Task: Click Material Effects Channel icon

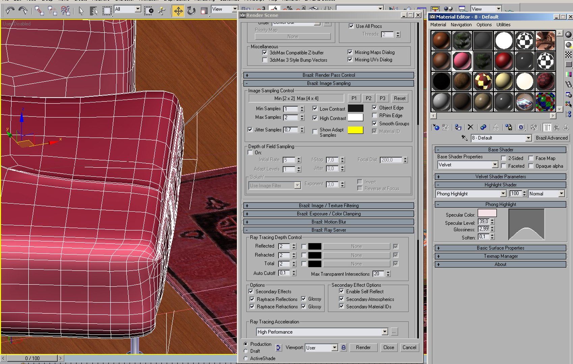Action: coord(521,127)
